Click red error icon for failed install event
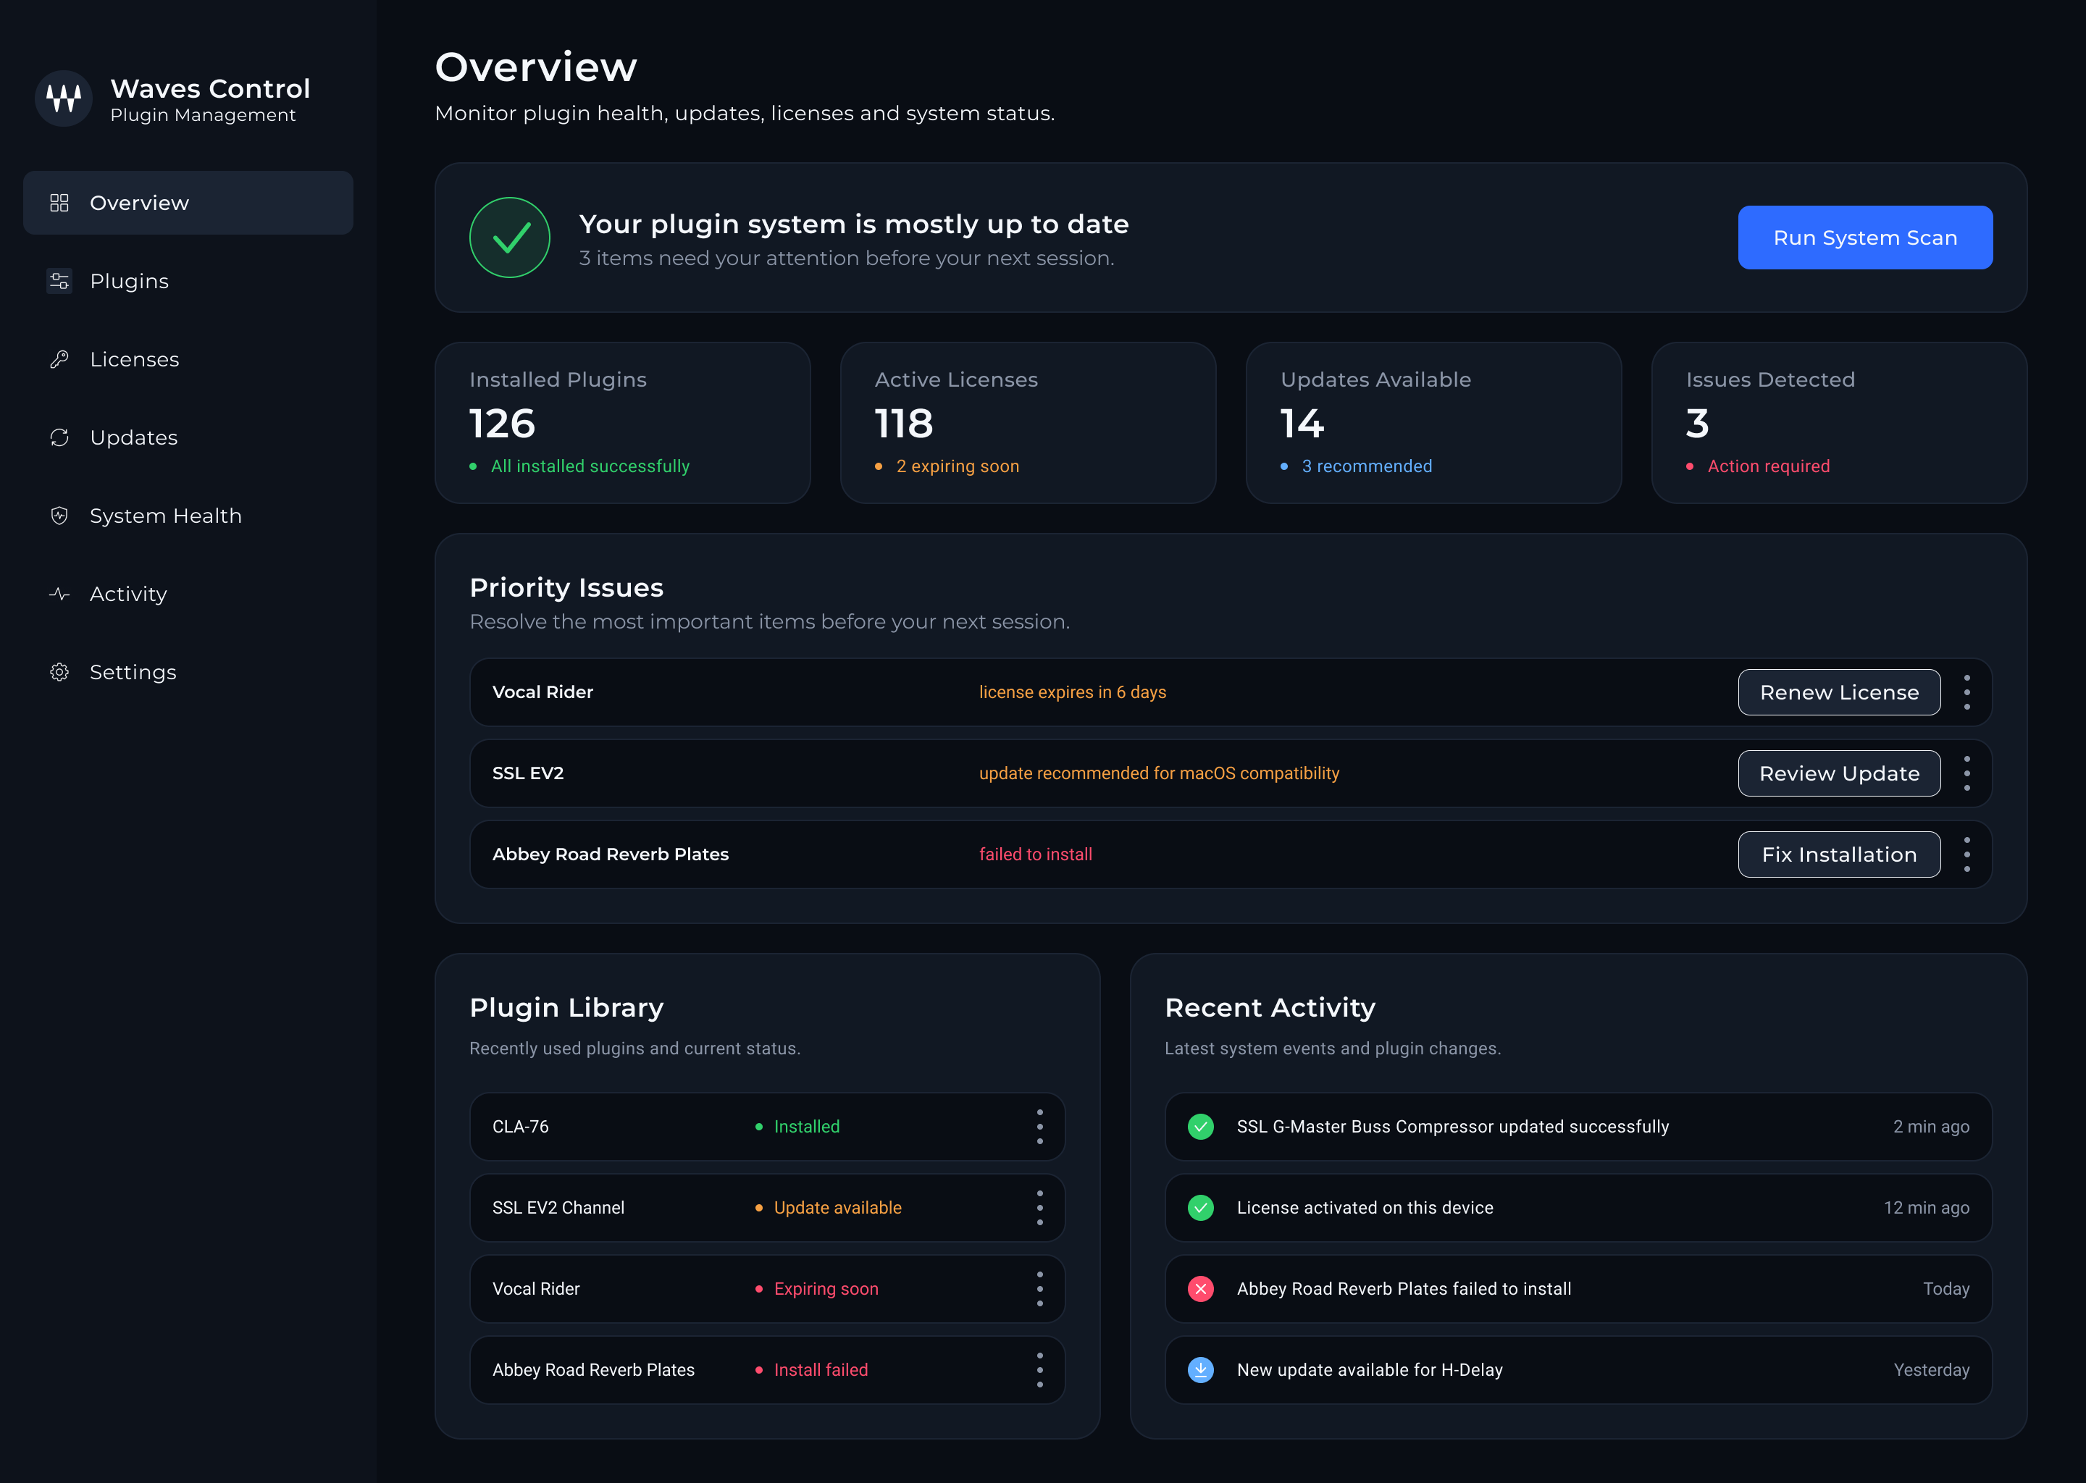The width and height of the screenshot is (2086, 1483). tap(1200, 1288)
